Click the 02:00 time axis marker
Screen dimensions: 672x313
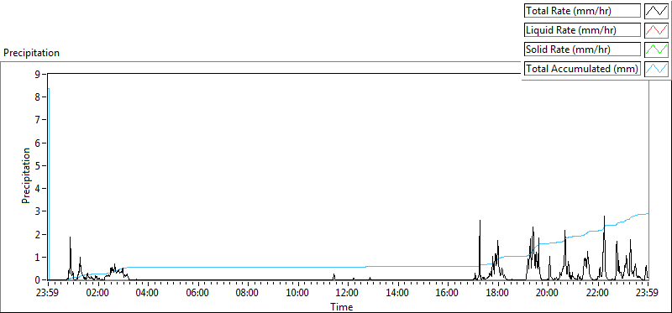[98, 294]
